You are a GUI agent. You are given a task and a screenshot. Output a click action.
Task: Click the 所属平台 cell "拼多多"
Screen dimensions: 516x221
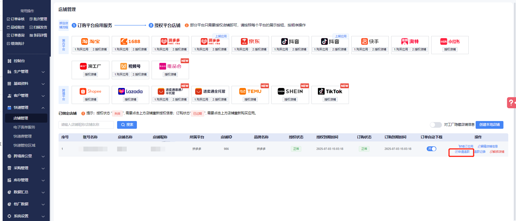pyautogui.click(x=197, y=149)
